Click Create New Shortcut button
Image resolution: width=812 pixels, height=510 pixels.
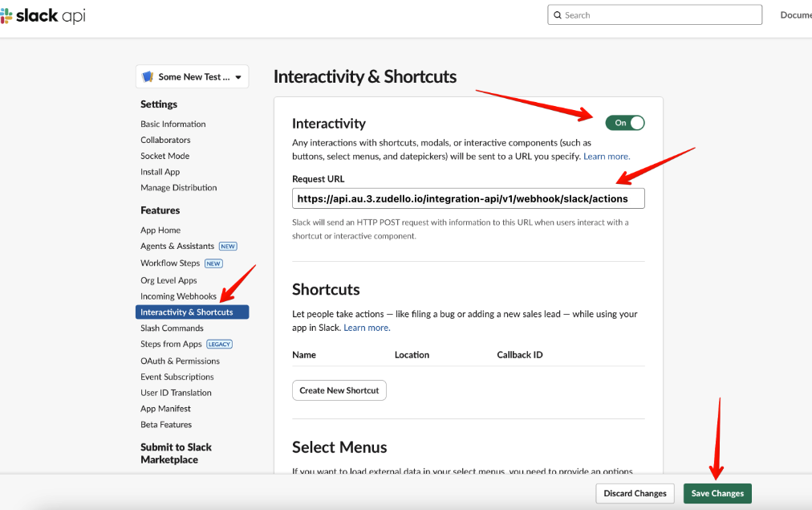[339, 390]
